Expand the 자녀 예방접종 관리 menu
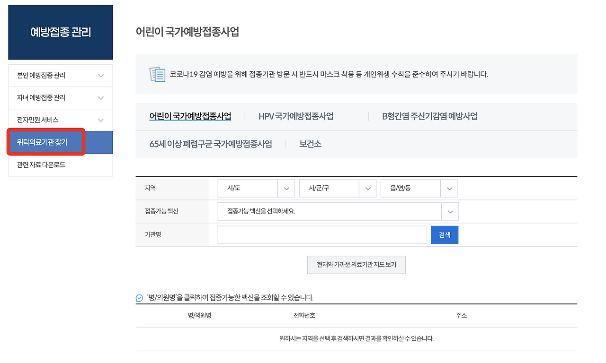This screenshot has width=606, height=363. coord(60,97)
